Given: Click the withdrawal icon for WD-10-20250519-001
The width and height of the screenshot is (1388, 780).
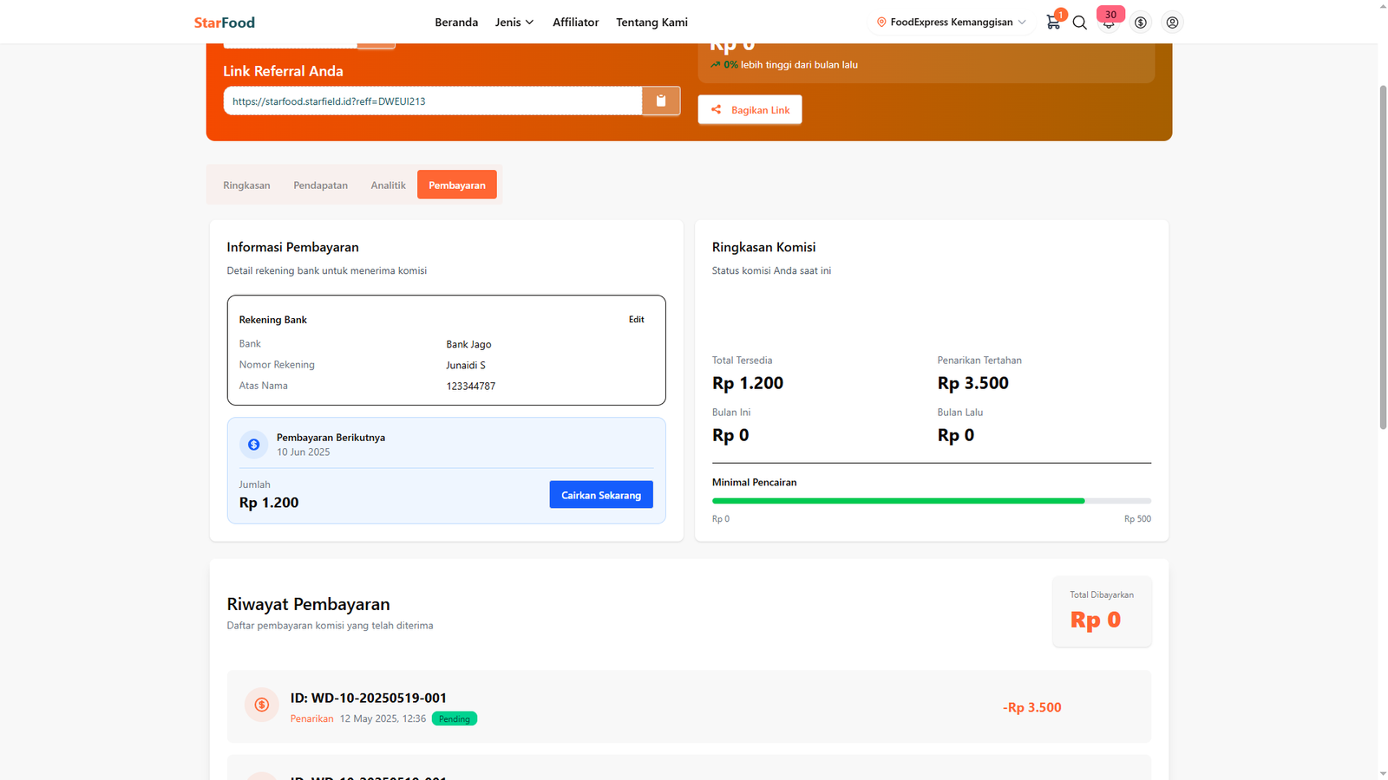Looking at the screenshot, I should pos(261,705).
